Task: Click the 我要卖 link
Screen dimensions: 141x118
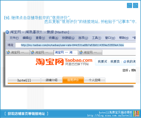Action: point(115,62)
